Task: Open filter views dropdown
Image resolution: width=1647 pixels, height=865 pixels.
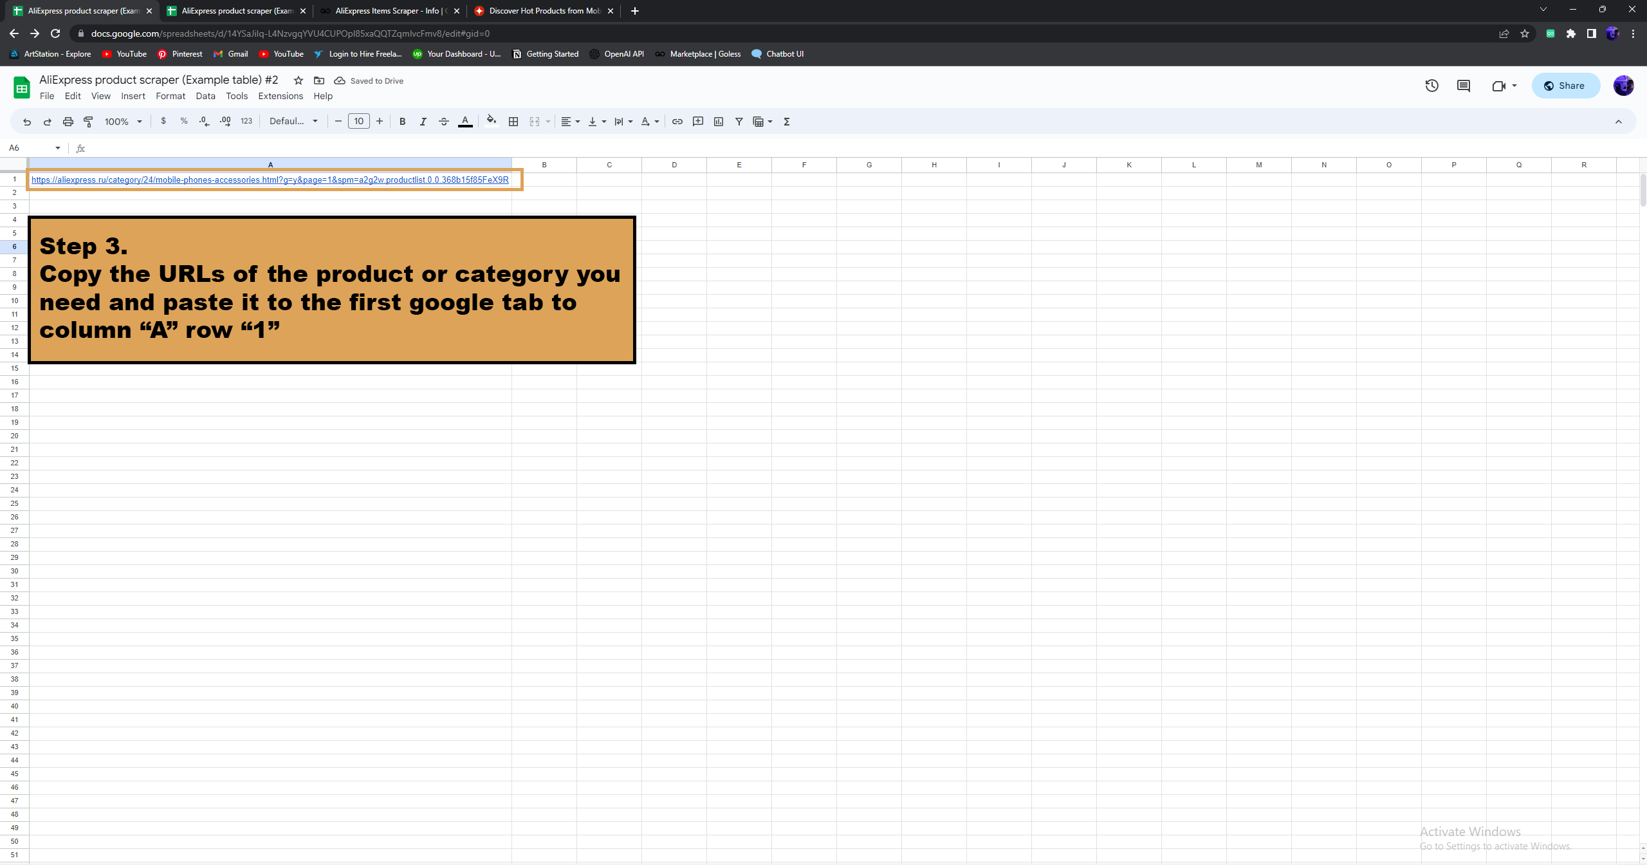Action: (x=762, y=122)
